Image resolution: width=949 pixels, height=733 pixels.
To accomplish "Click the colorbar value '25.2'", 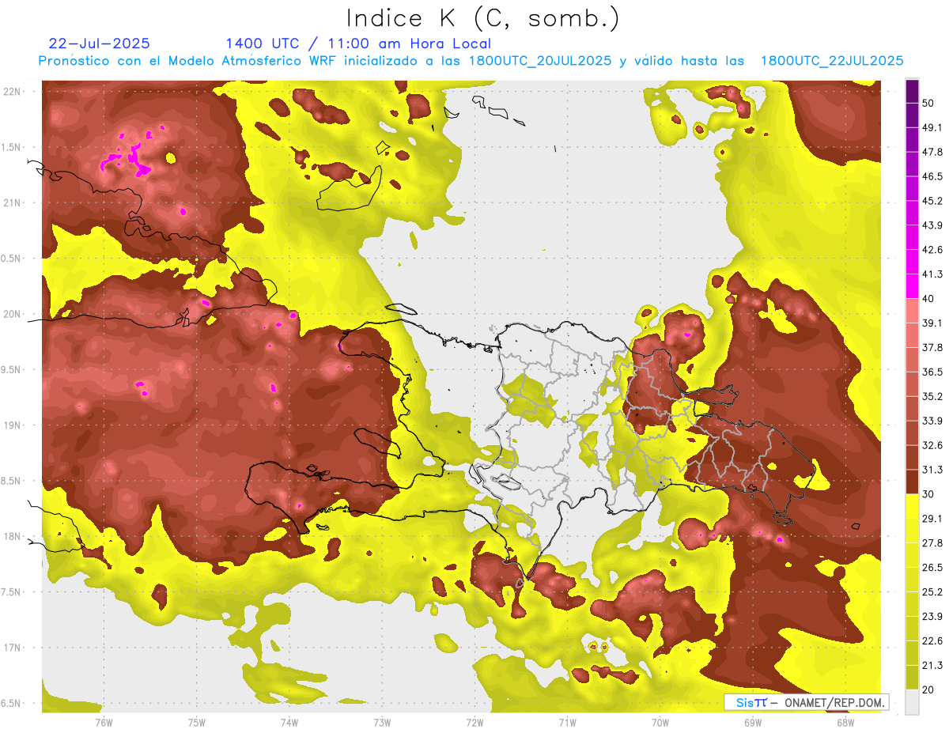I will [932, 592].
